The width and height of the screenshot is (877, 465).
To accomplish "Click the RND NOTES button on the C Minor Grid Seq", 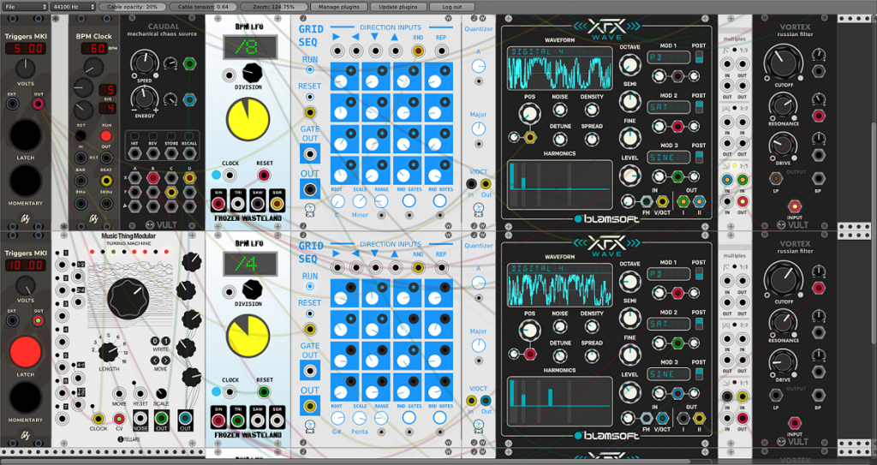I will (x=439, y=201).
